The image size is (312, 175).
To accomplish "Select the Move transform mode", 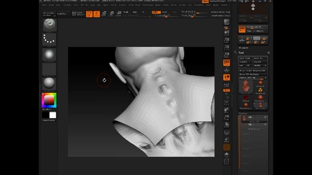I will point(104,14).
